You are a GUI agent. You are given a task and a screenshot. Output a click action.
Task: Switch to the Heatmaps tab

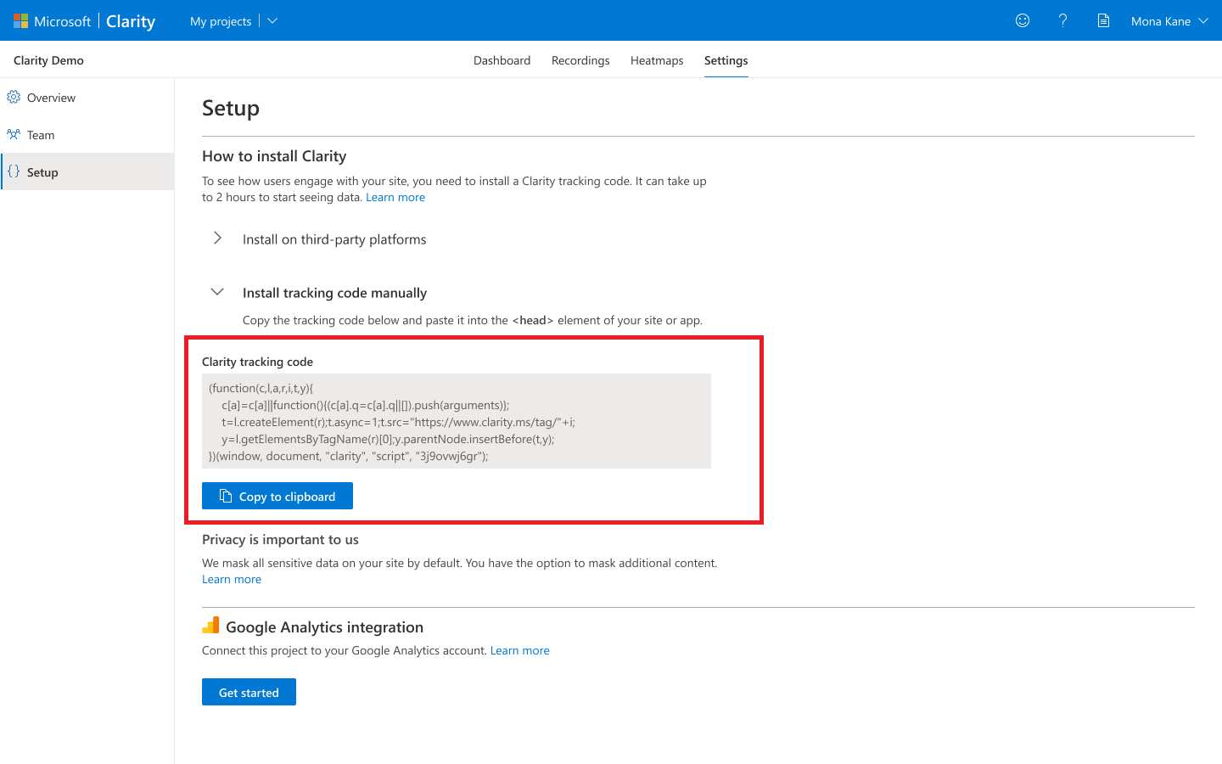coord(657,60)
